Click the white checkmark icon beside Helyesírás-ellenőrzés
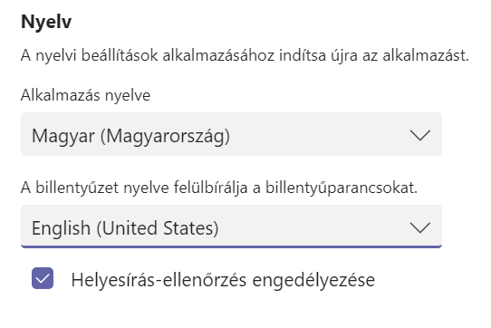 43,278
